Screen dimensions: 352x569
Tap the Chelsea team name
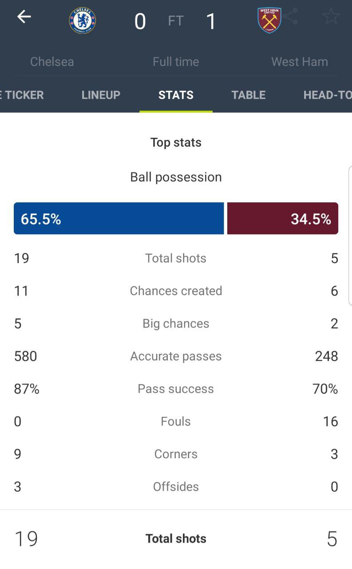tap(52, 61)
